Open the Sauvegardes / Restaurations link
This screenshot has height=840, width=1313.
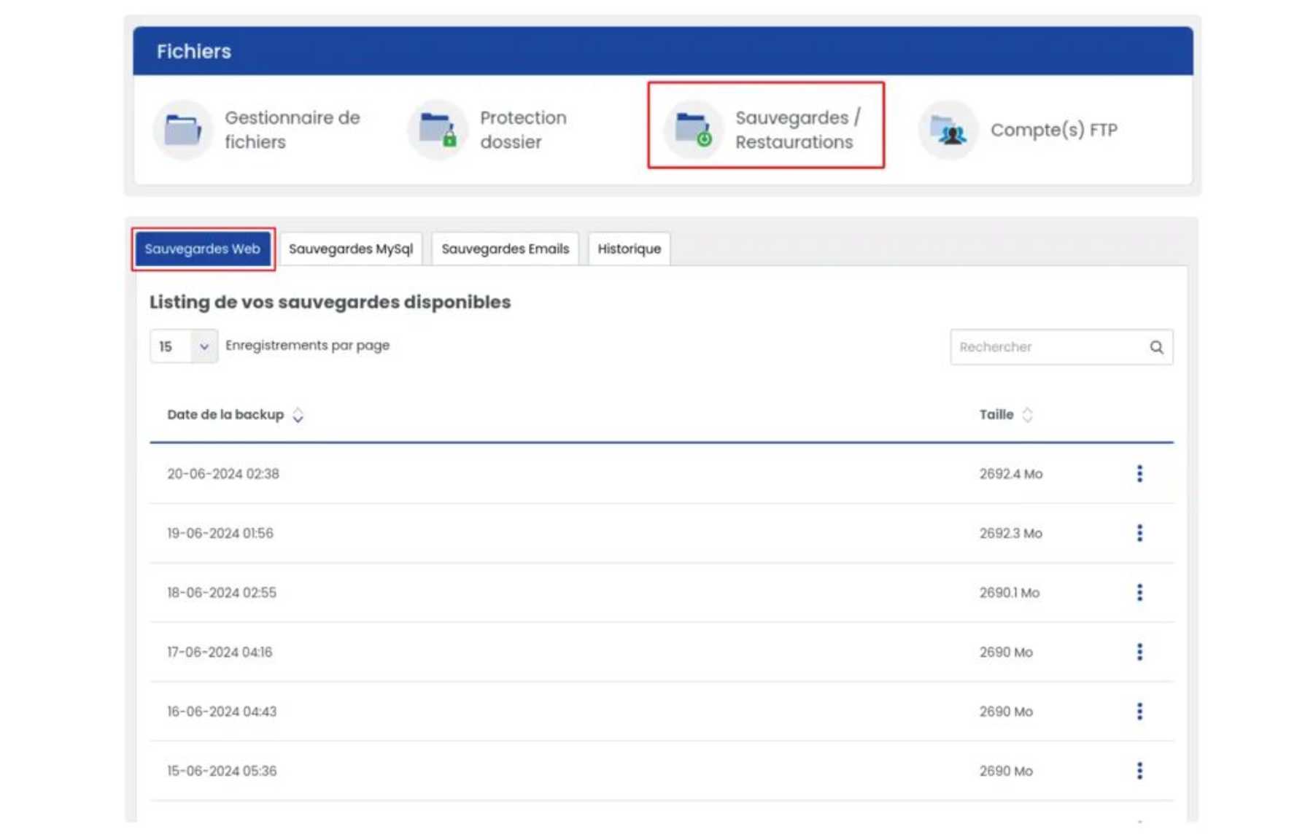click(798, 130)
